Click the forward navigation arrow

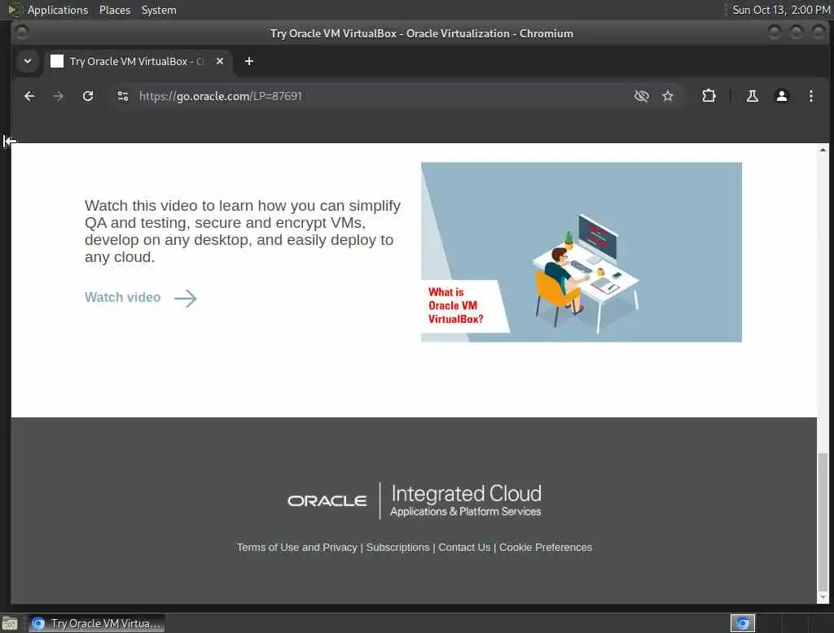59,96
